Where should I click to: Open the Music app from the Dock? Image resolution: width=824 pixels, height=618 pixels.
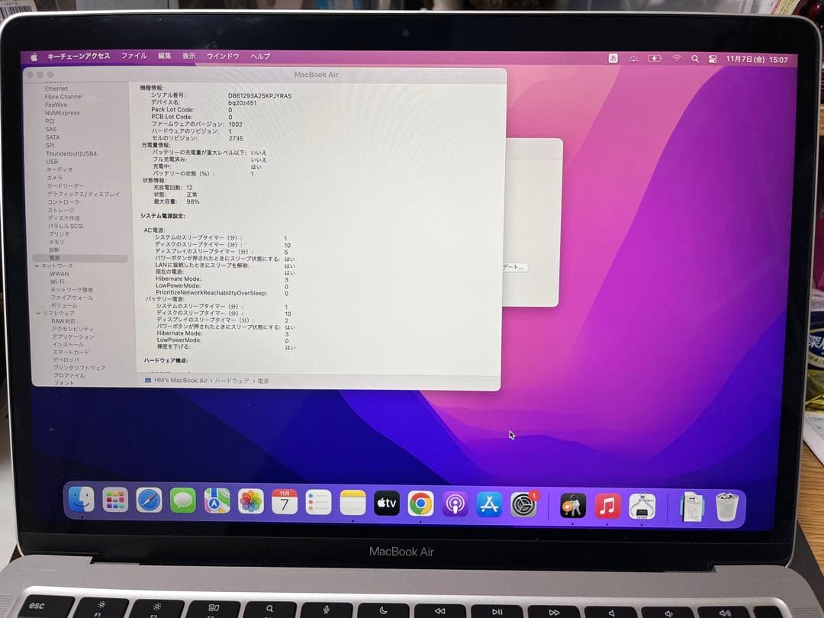click(607, 504)
